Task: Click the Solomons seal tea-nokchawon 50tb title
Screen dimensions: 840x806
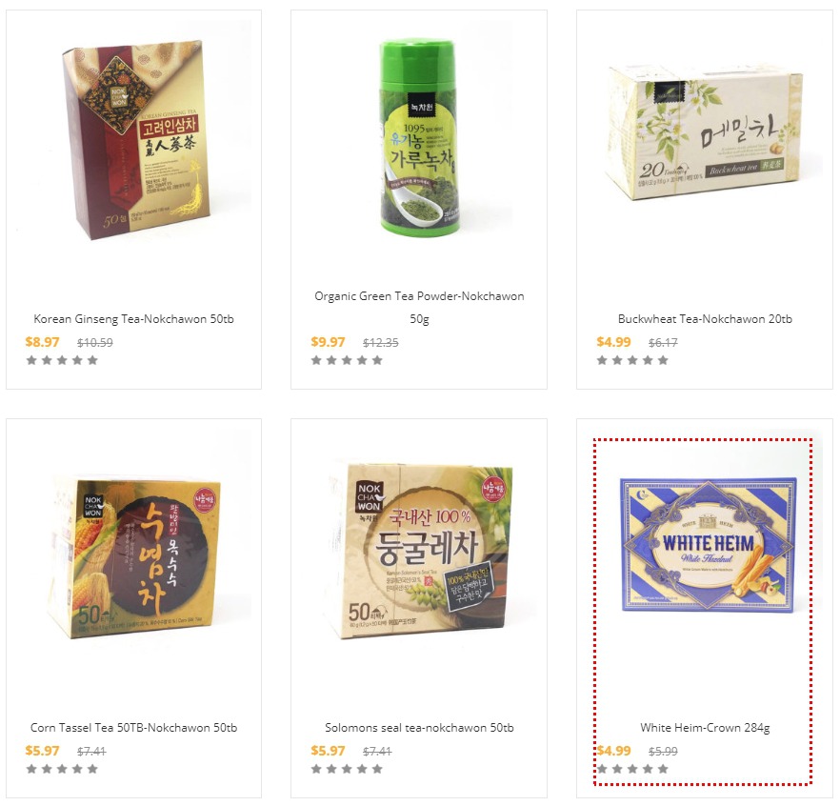Action: [419, 728]
